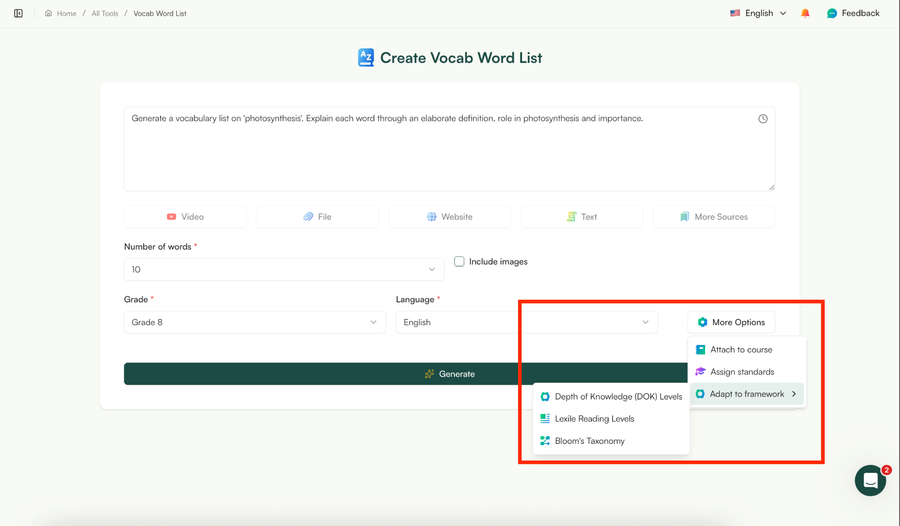The width and height of the screenshot is (900, 526).
Task: Open the Feedback panel
Action: [x=853, y=13]
